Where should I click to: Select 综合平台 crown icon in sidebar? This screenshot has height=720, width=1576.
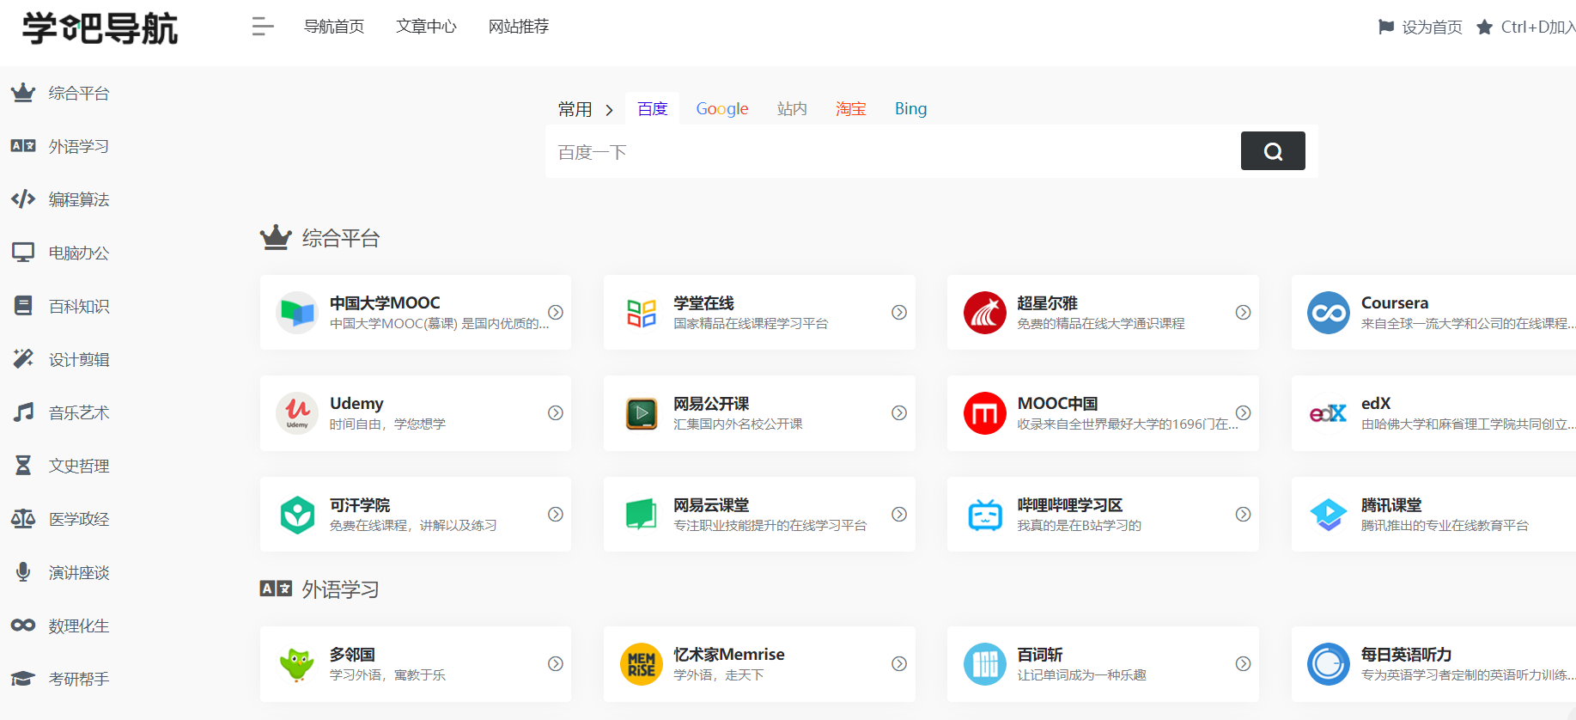pyautogui.click(x=23, y=93)
